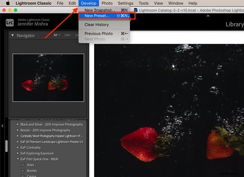
Task: Click the left panel scrollbar thumb
Action: (x=6, y=146)
